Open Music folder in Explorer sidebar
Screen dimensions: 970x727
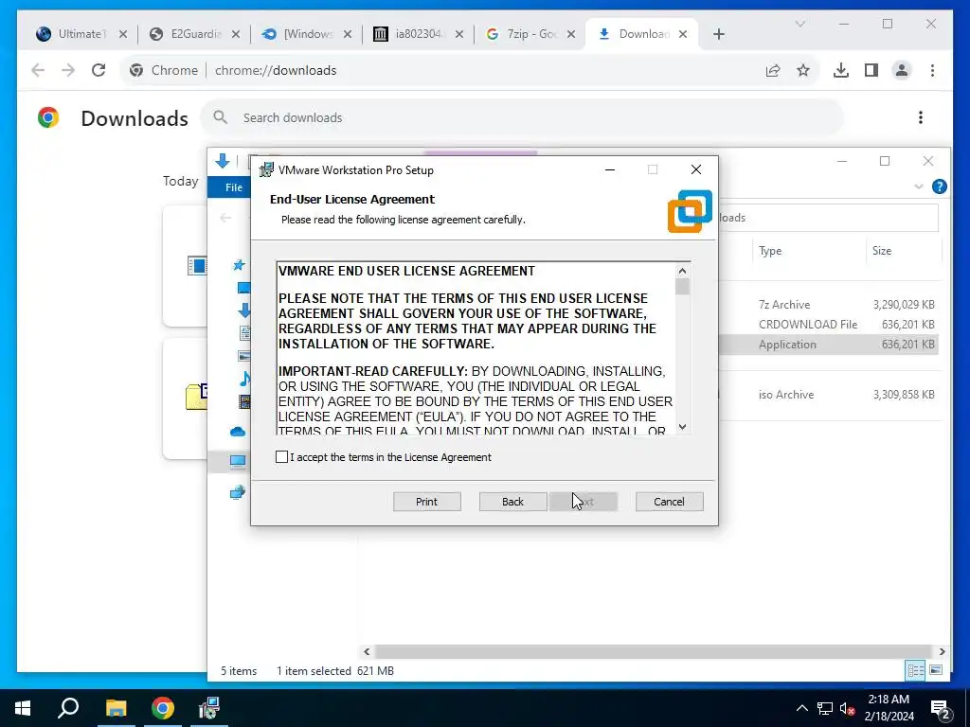tap(245, 379)
